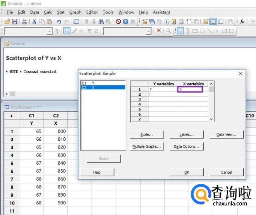
Task: Select the Text tool 'T' icon
Action: [x=188, y=31]
